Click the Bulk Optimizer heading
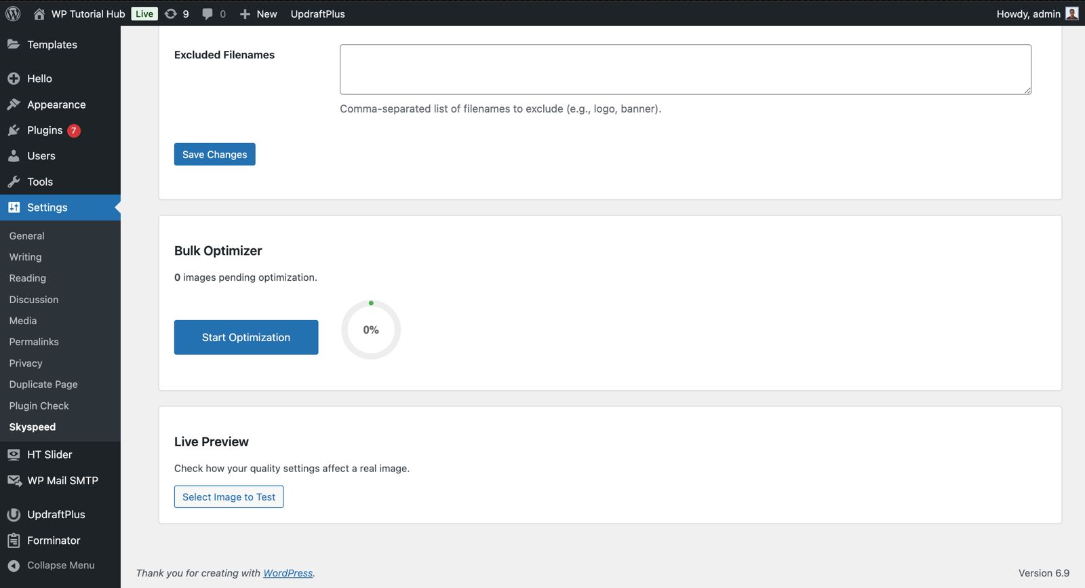Viewport: 1085px width, 588px height. pyautogui.click(x=218, y=251)
